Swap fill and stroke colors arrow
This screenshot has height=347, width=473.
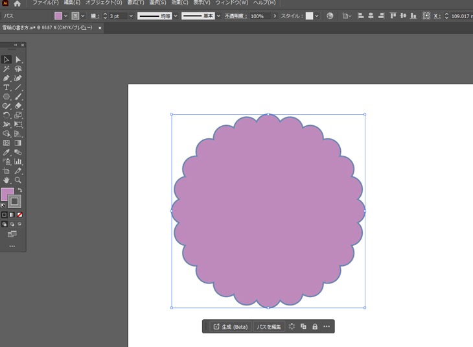(20, 190)
